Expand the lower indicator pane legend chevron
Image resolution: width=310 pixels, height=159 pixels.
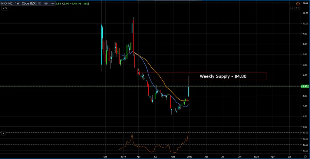click(x=3, y=133)
